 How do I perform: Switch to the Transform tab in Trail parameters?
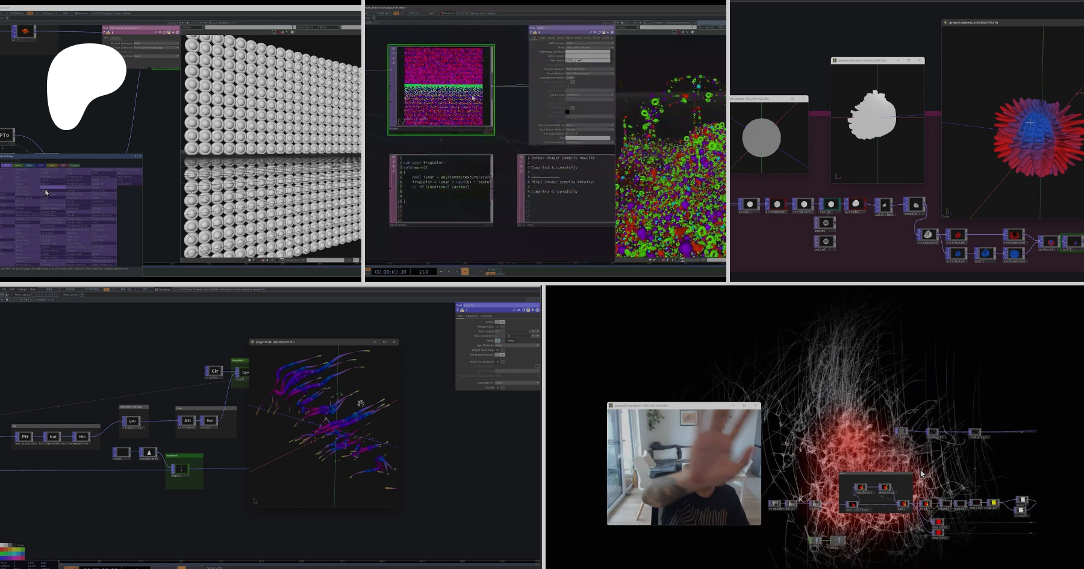click(x=472, y=316)
